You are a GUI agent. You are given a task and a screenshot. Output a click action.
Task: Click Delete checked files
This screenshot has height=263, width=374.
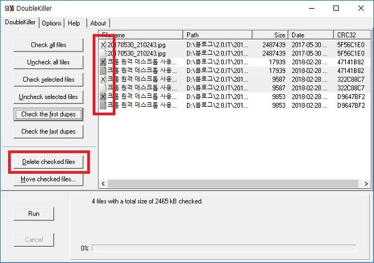tap(49, 161)
